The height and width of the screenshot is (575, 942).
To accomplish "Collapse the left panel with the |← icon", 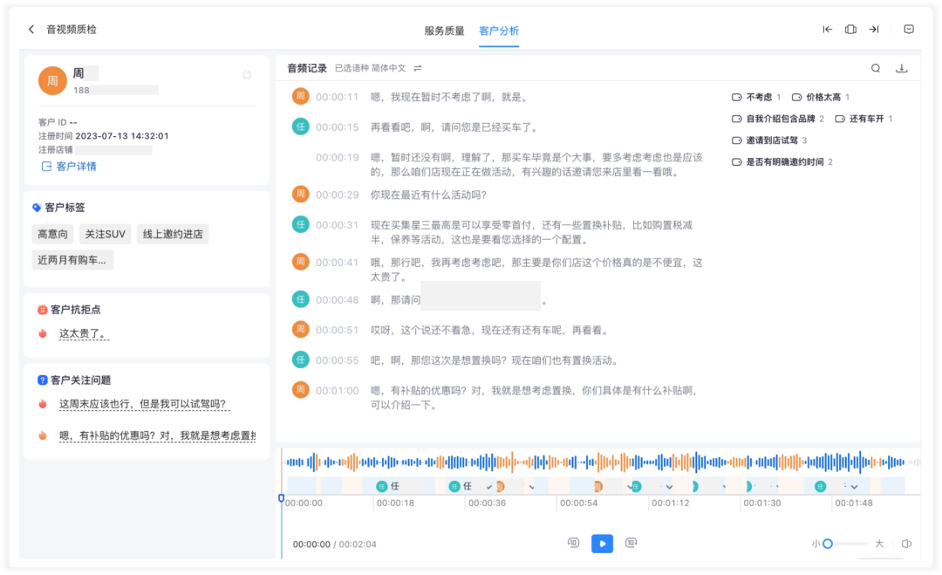I will point(827,30).
